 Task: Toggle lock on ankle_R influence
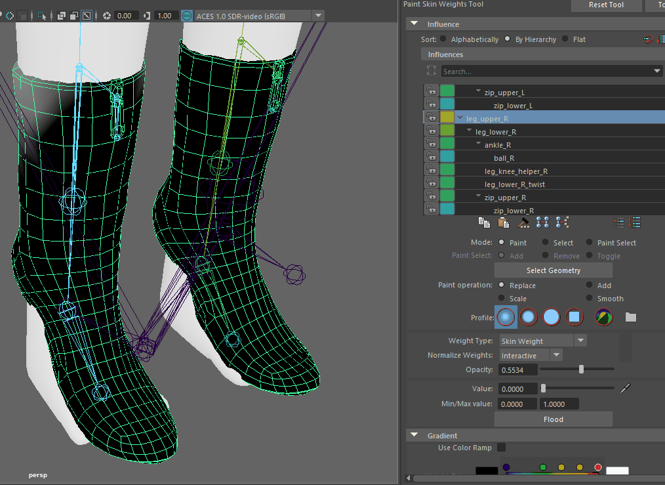coord(431,145)
